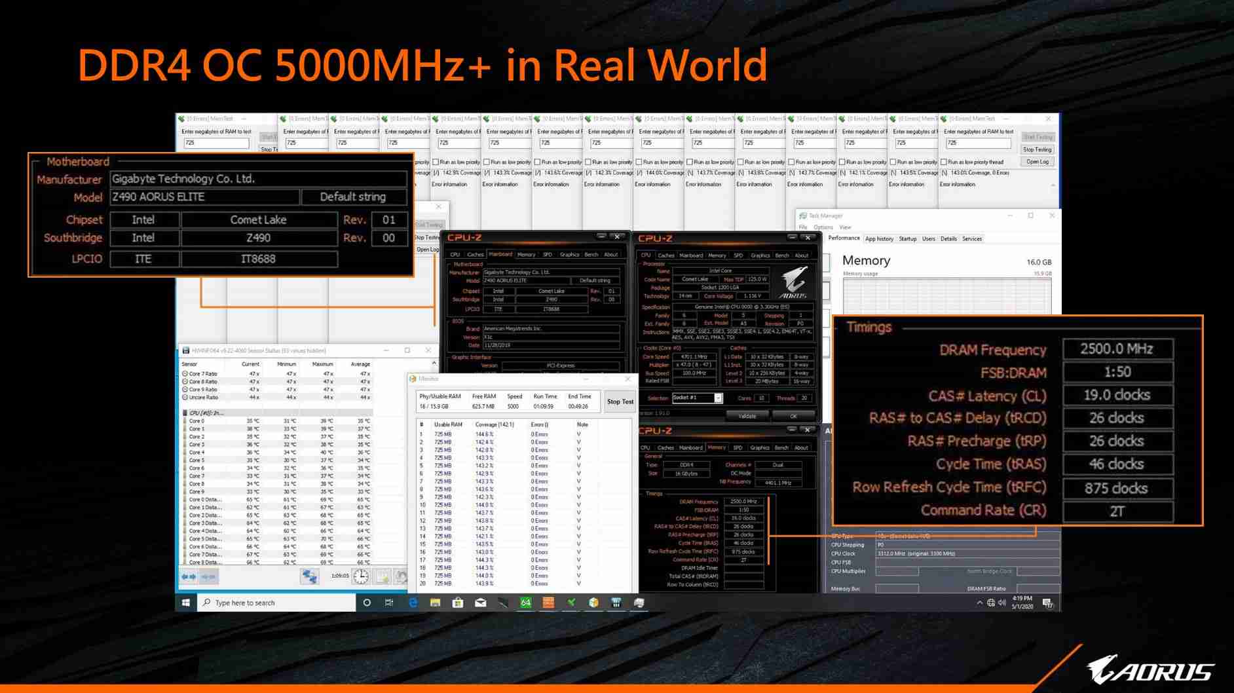Switch to Task Manager's Services tab
Screen dimensions: 1234x693
click(x=972, y=239)
